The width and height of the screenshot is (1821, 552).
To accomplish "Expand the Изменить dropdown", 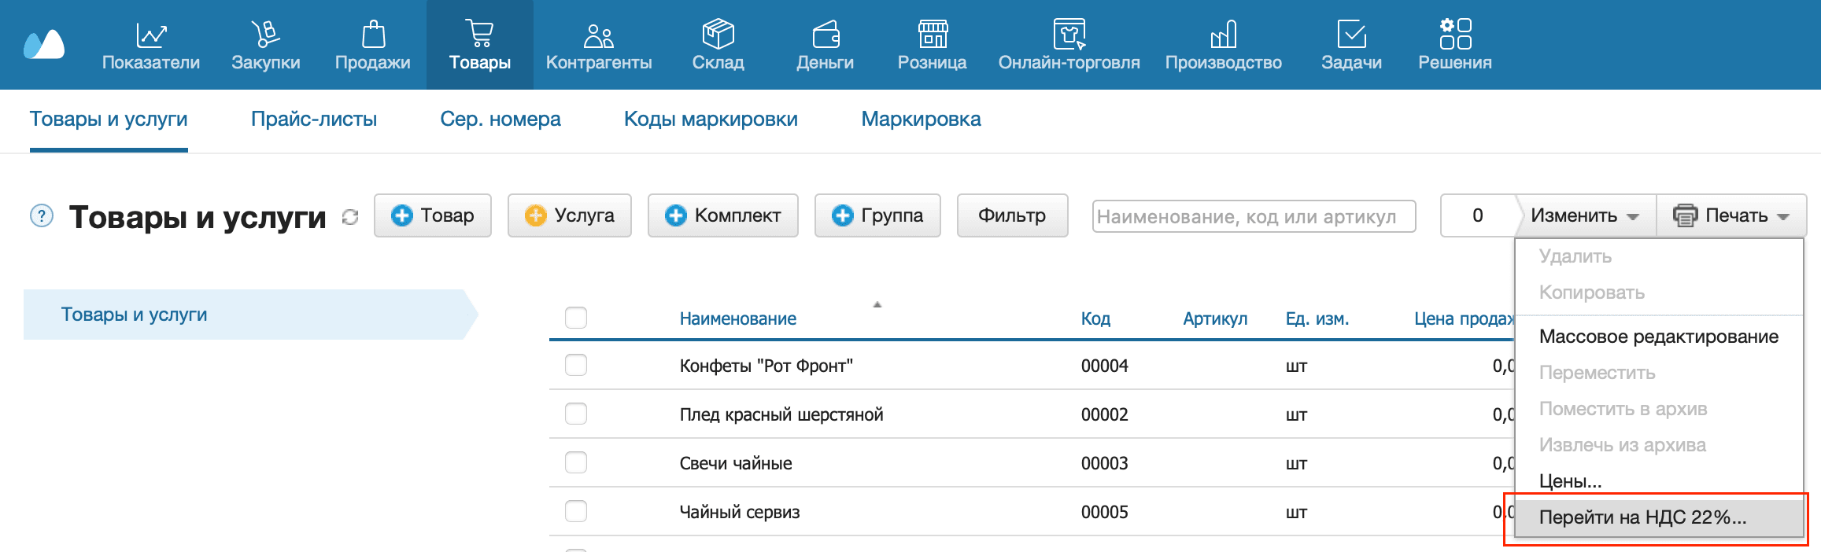I will pyautogui.click(x=1584, y=215).
